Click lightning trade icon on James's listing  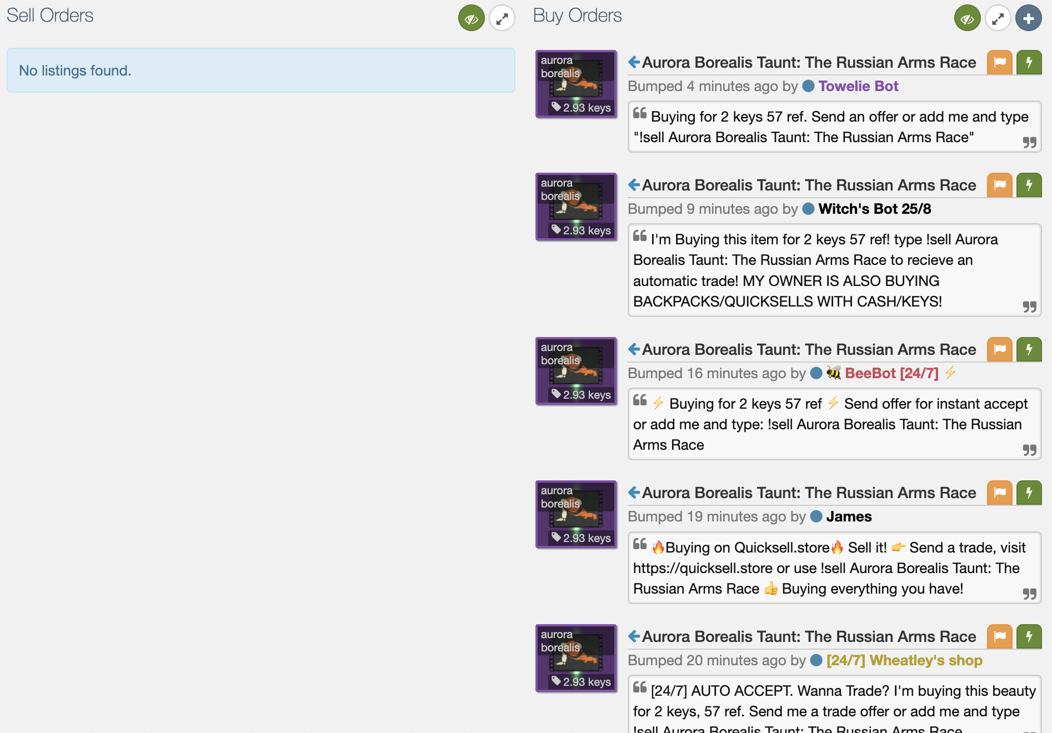[1029, 493]
